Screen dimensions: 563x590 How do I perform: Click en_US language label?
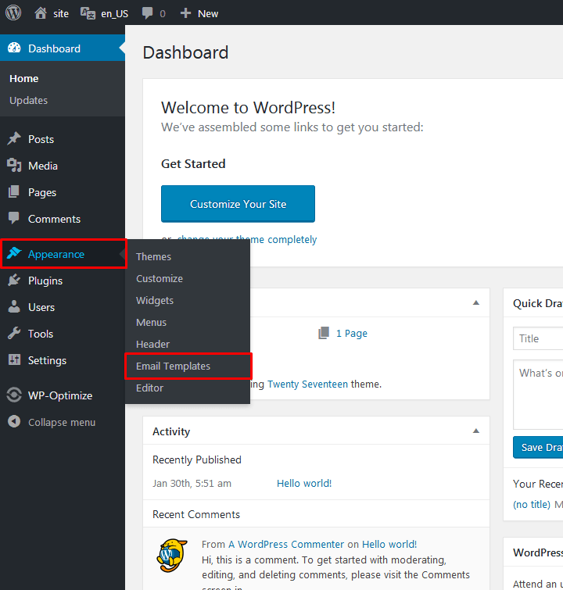coord(115,14)
